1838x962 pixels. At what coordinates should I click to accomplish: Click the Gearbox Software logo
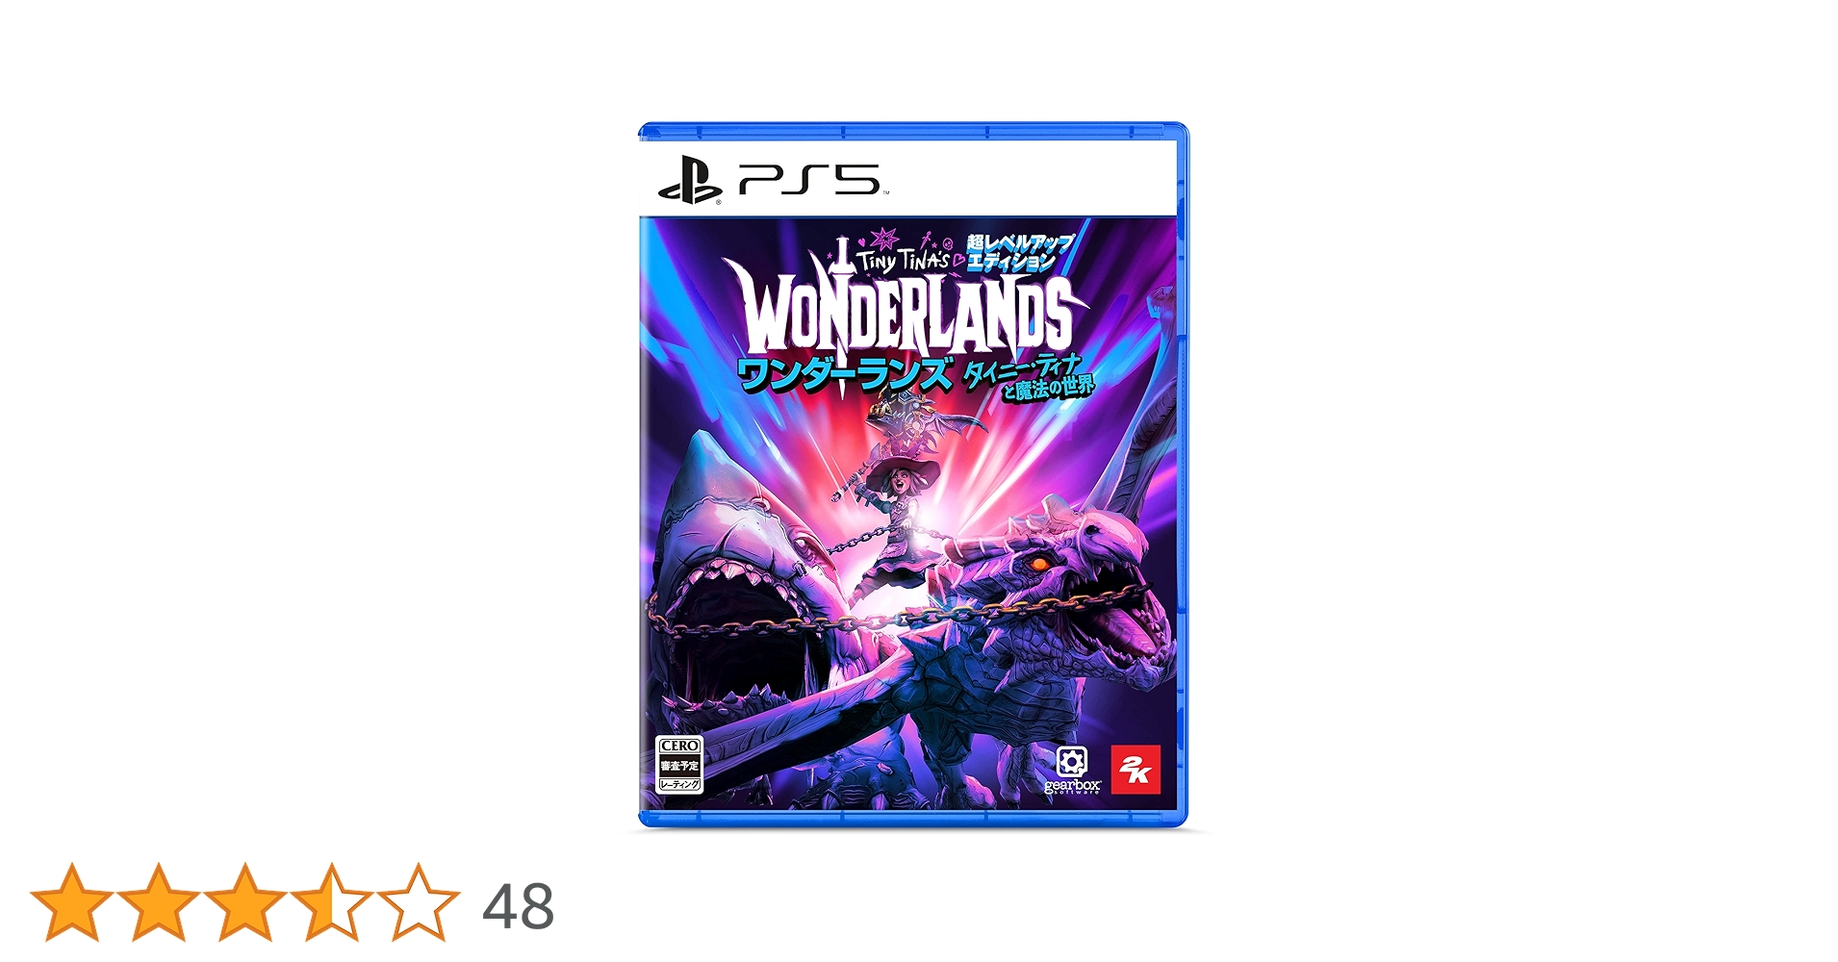(1072, 770)
